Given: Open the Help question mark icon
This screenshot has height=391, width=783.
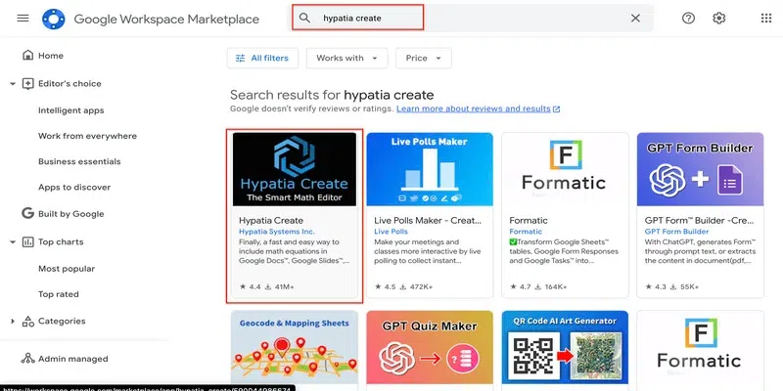Looking at the screenshot, I should pyautogui.click(x=688, y=19).
